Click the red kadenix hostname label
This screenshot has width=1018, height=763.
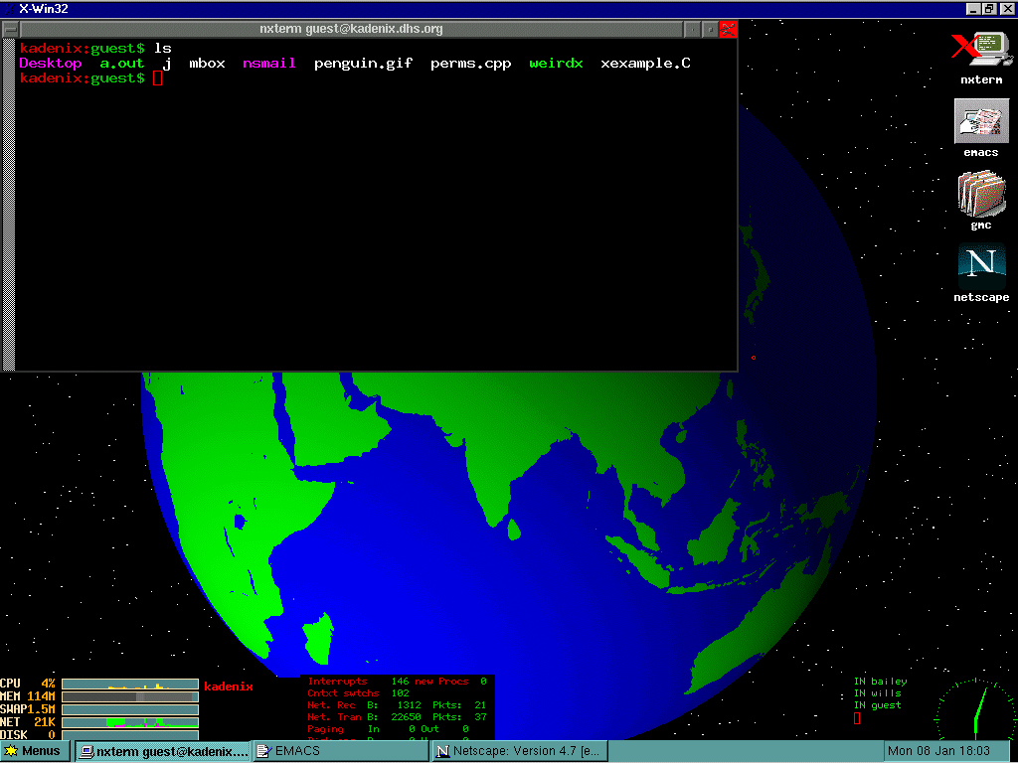pyautogui.click(x=229, y=687)
